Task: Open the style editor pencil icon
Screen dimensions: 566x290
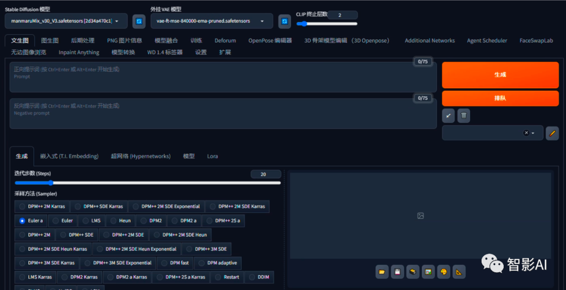Action: pyautogui.click(x=552, y=133)
